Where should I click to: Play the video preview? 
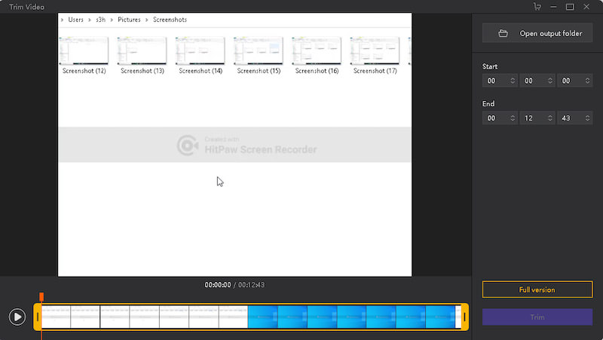click(17, 317)
